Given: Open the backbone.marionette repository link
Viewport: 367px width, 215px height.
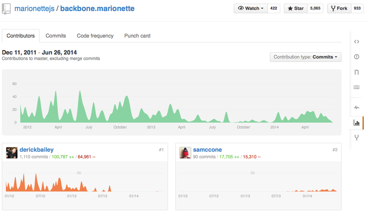Looking at the screenshot, I should [x=97, y=8].
